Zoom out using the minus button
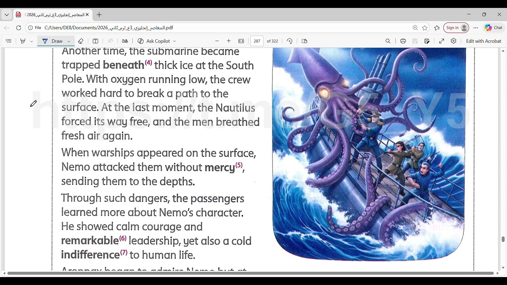The height and width of the screenshot is (285, 507). (x=217, y=41)
